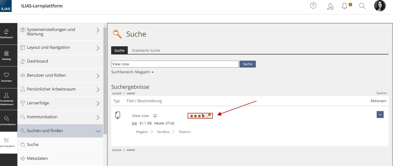This screenshot has height=166, width=399.
Task: Open the help question mark icon
Action: (x=313, y=6)
